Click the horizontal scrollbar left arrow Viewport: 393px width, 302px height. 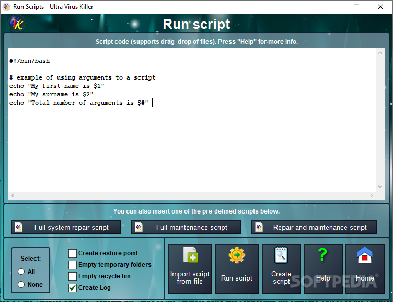(13, 195)
